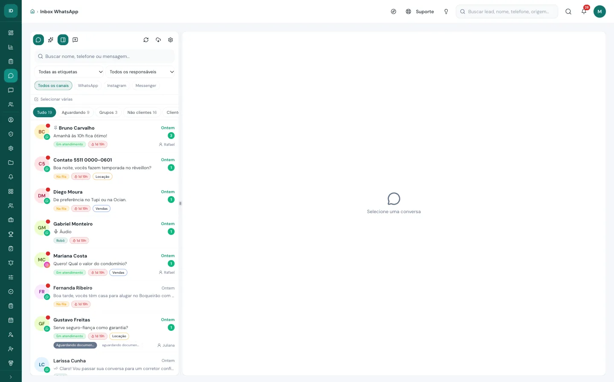614x382 pixels.
Task: Switch to the Aguardando 9 tab
Action: 75,113
